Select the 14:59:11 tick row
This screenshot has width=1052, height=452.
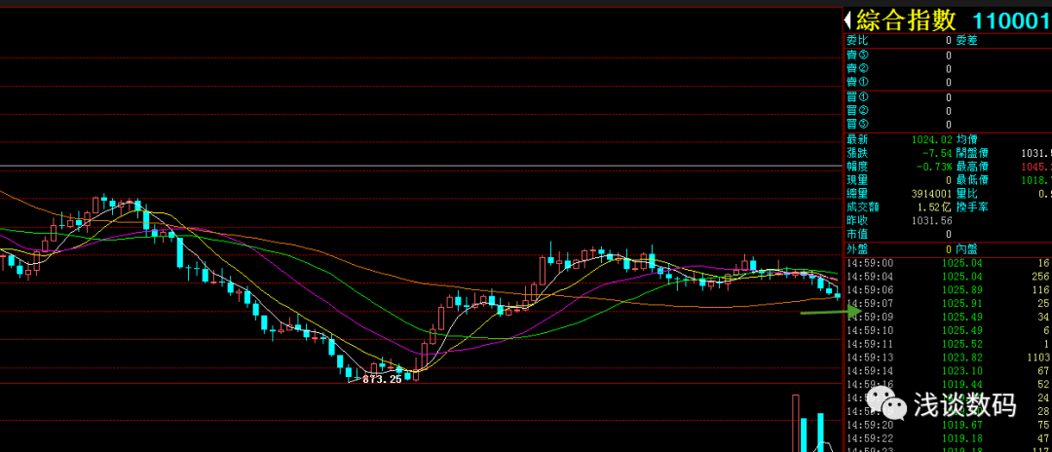(x=948, y=344)
